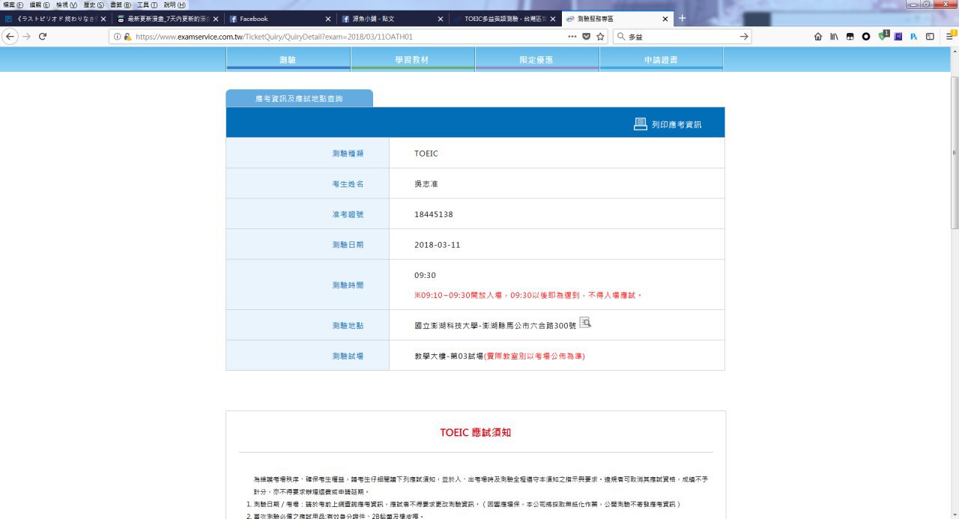Close the 測驗服務專區 tab
This screenshot has width=959, height=519.
click(x=665, y=19)
